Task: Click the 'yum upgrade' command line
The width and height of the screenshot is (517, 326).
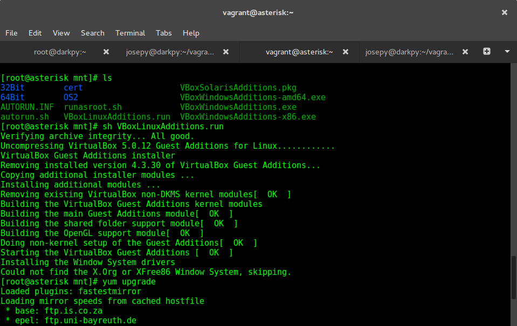Action: [78, 282]
